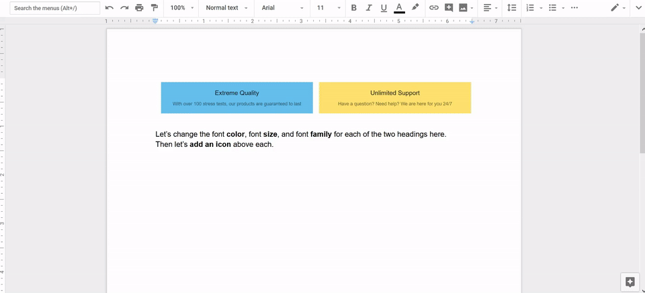
Task: Toggle Bold formatting
Action: 354,8
